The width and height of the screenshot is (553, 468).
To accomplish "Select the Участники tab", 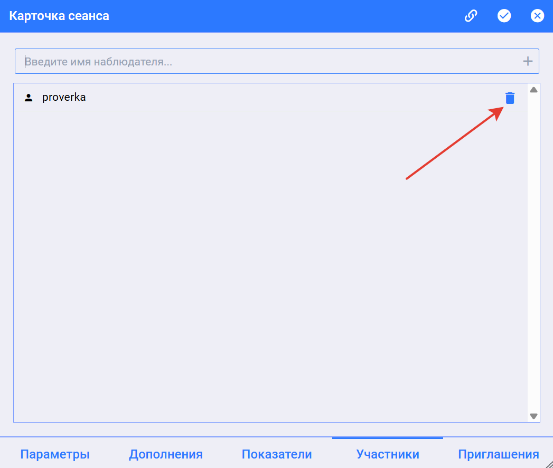I will click(x=388, y=454).
